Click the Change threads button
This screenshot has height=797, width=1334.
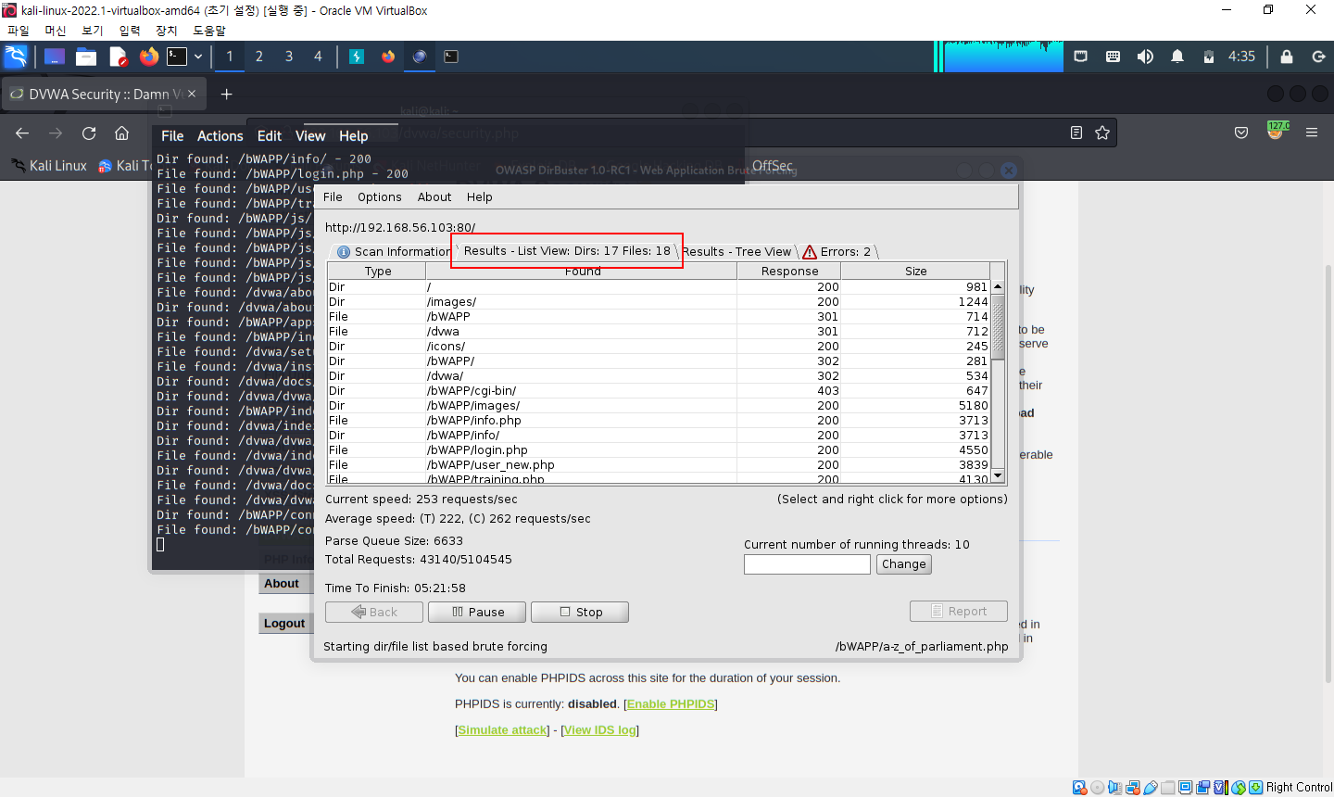point(904,564)
